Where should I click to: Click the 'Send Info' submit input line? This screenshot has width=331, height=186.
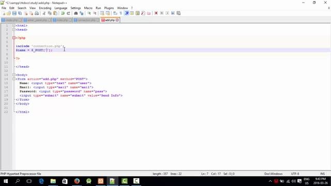(71, 96)
